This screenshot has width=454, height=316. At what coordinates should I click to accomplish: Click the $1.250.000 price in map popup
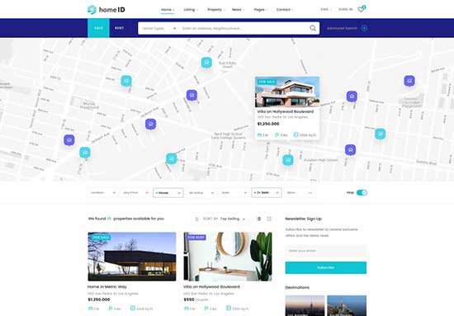click(x=268, y=124)
